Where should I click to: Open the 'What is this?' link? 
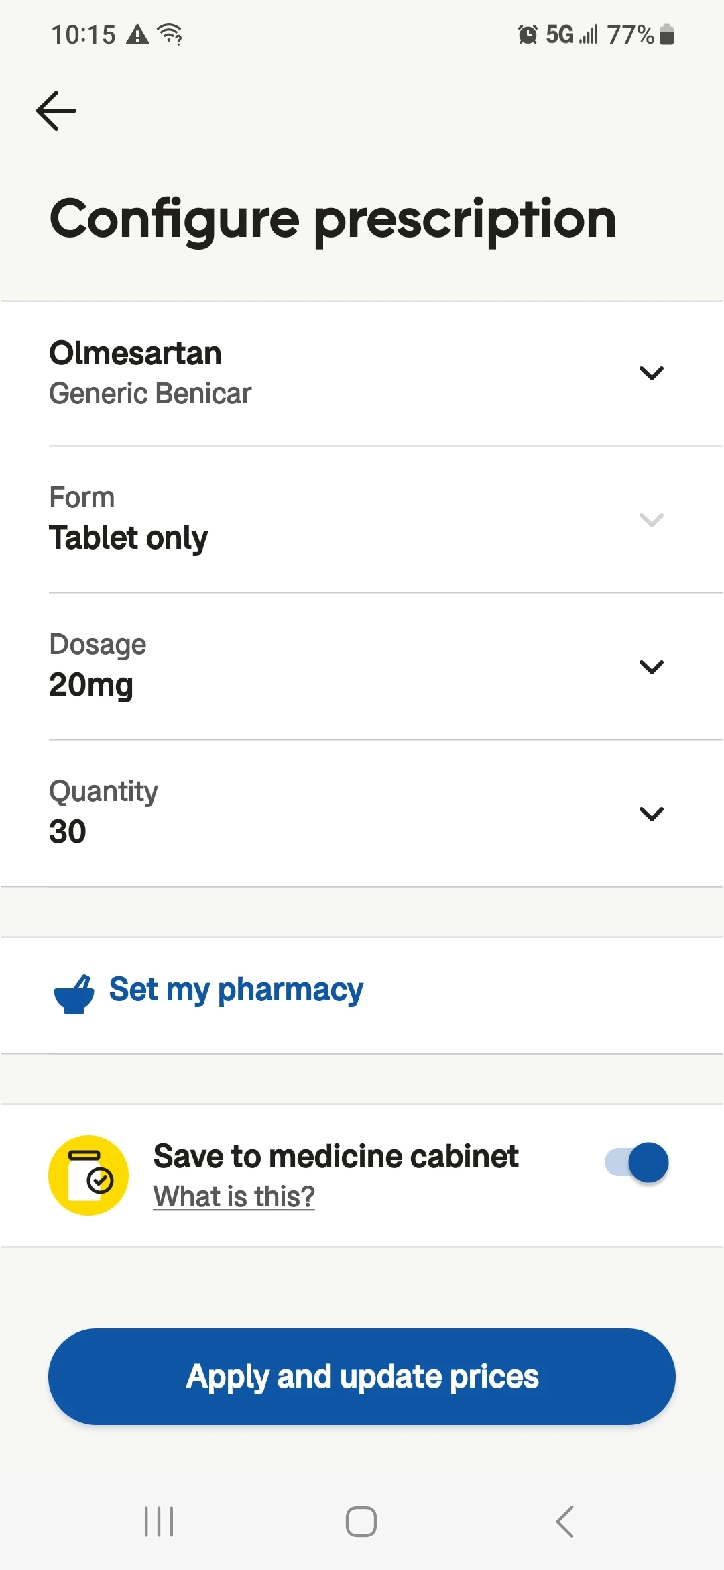coord(234,1196)
